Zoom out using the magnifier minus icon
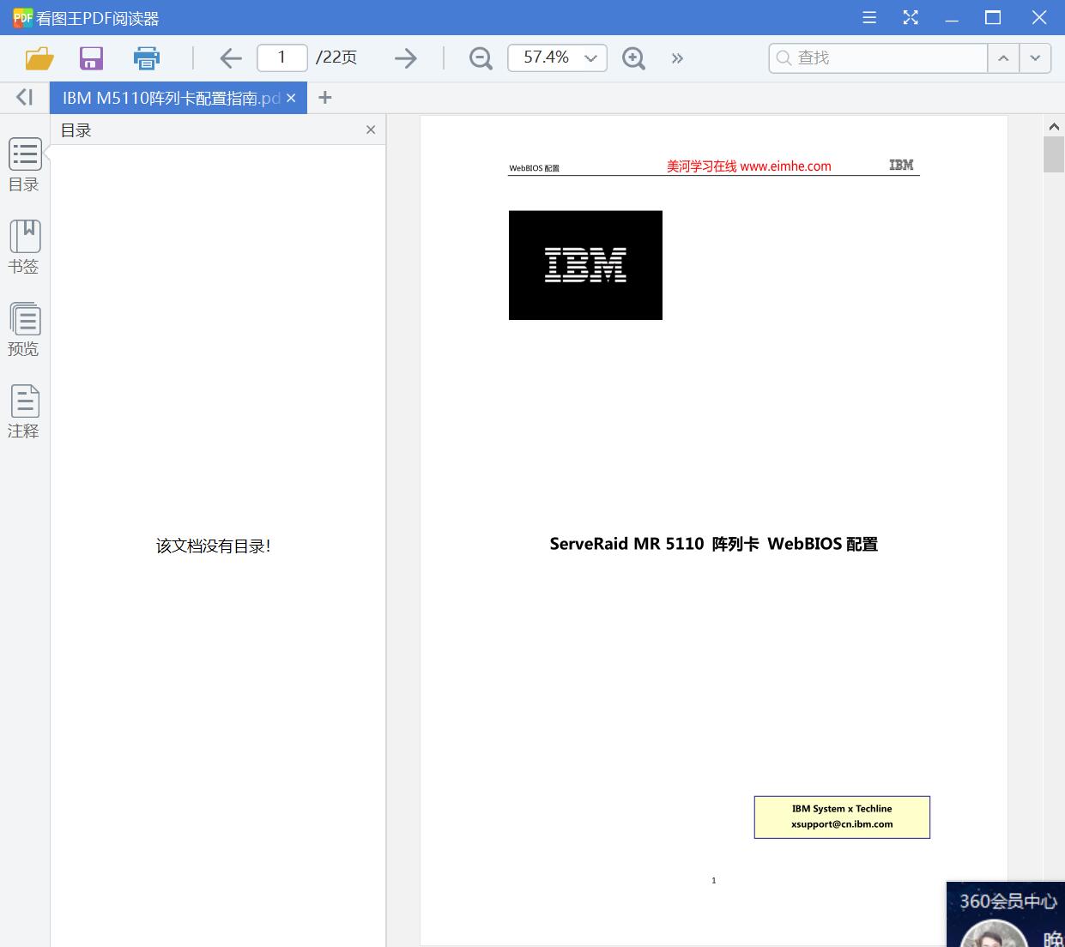 point(481,57)
